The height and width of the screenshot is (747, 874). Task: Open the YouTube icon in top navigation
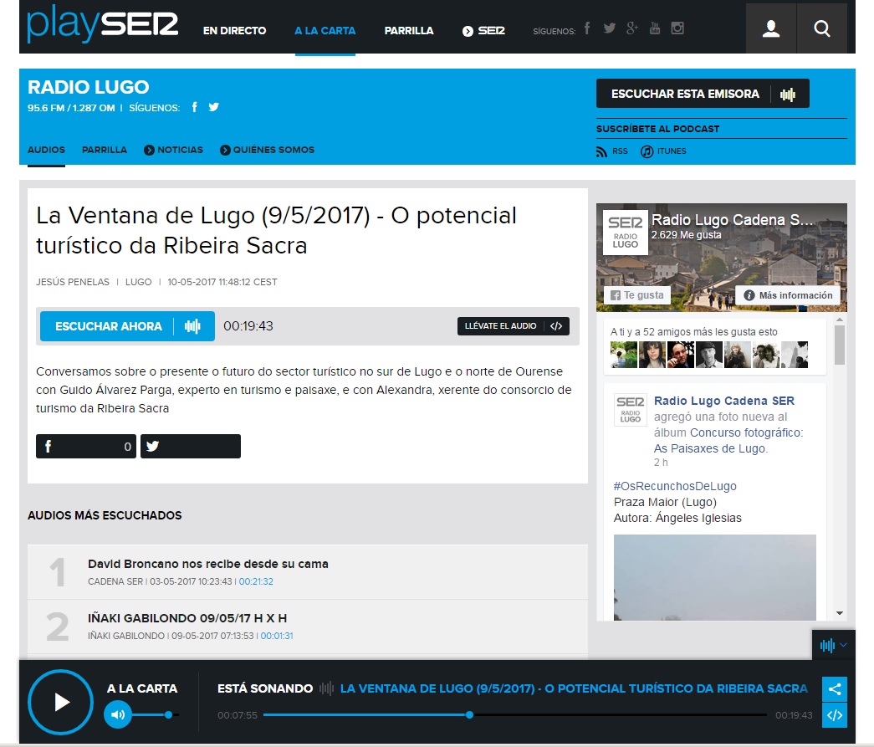(x=655, y=28)
